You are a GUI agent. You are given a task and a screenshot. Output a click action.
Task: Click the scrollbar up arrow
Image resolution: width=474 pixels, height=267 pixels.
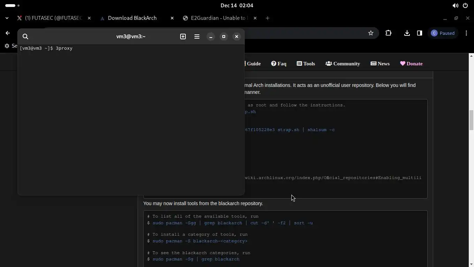click(471, 56)
